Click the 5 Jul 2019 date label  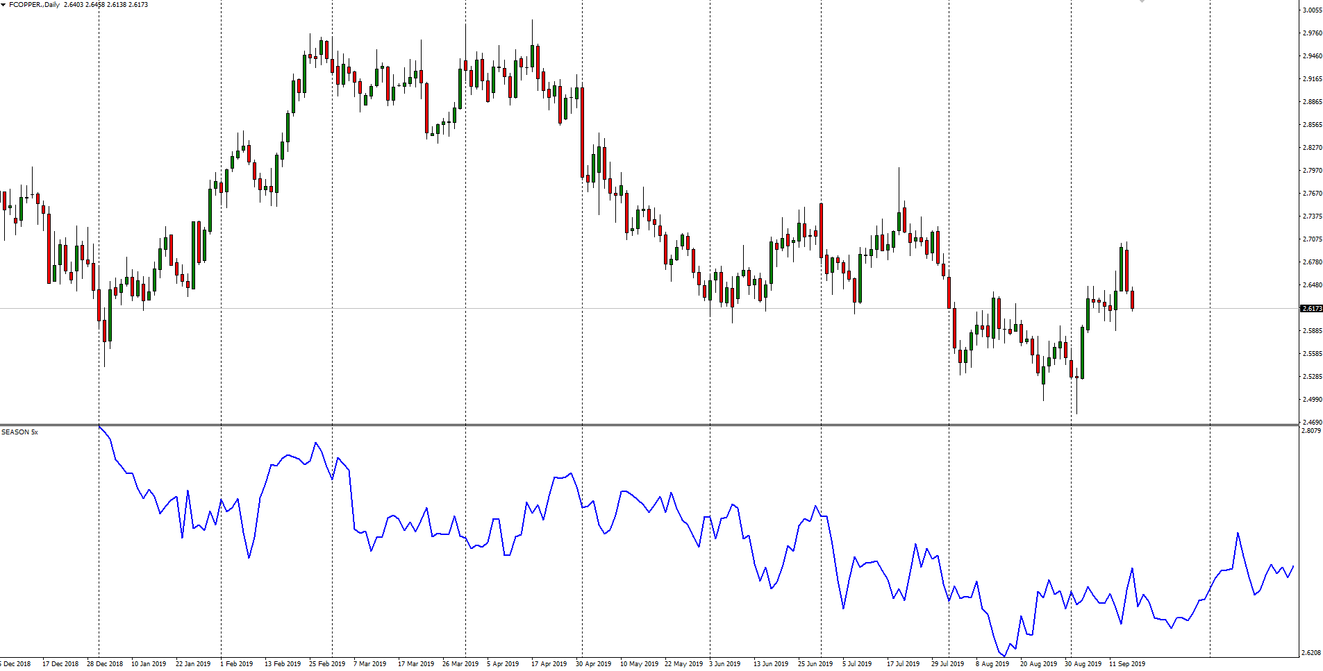tap(858, 664)
